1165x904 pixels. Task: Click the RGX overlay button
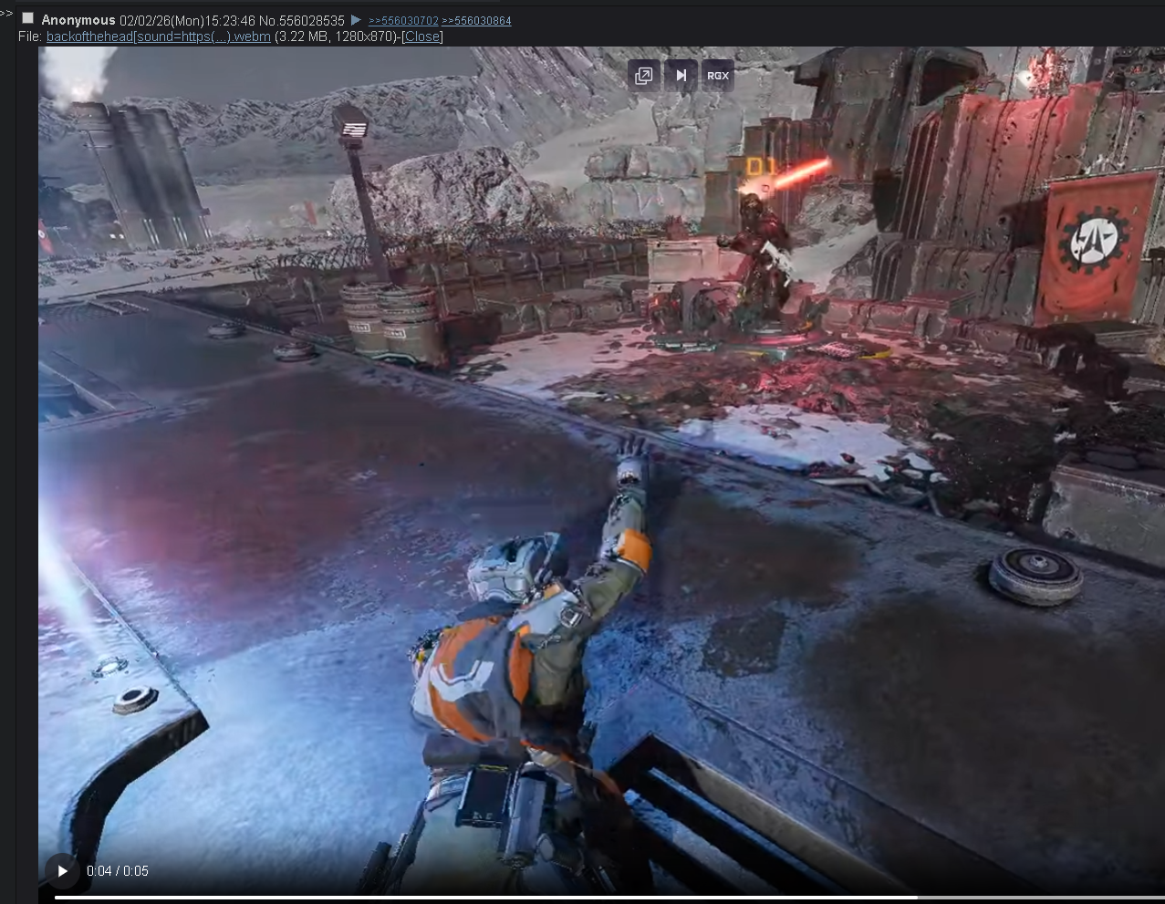click(x=718, y=76)
